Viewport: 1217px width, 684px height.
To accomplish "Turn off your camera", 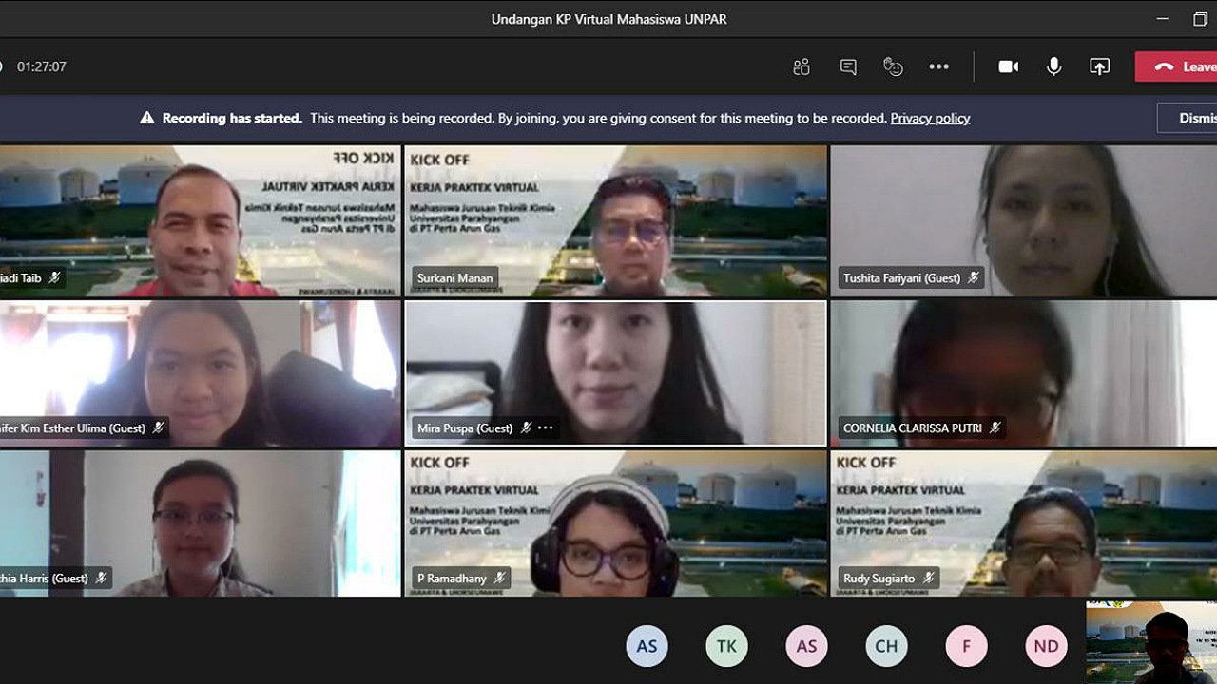I will coord(1008,66).
